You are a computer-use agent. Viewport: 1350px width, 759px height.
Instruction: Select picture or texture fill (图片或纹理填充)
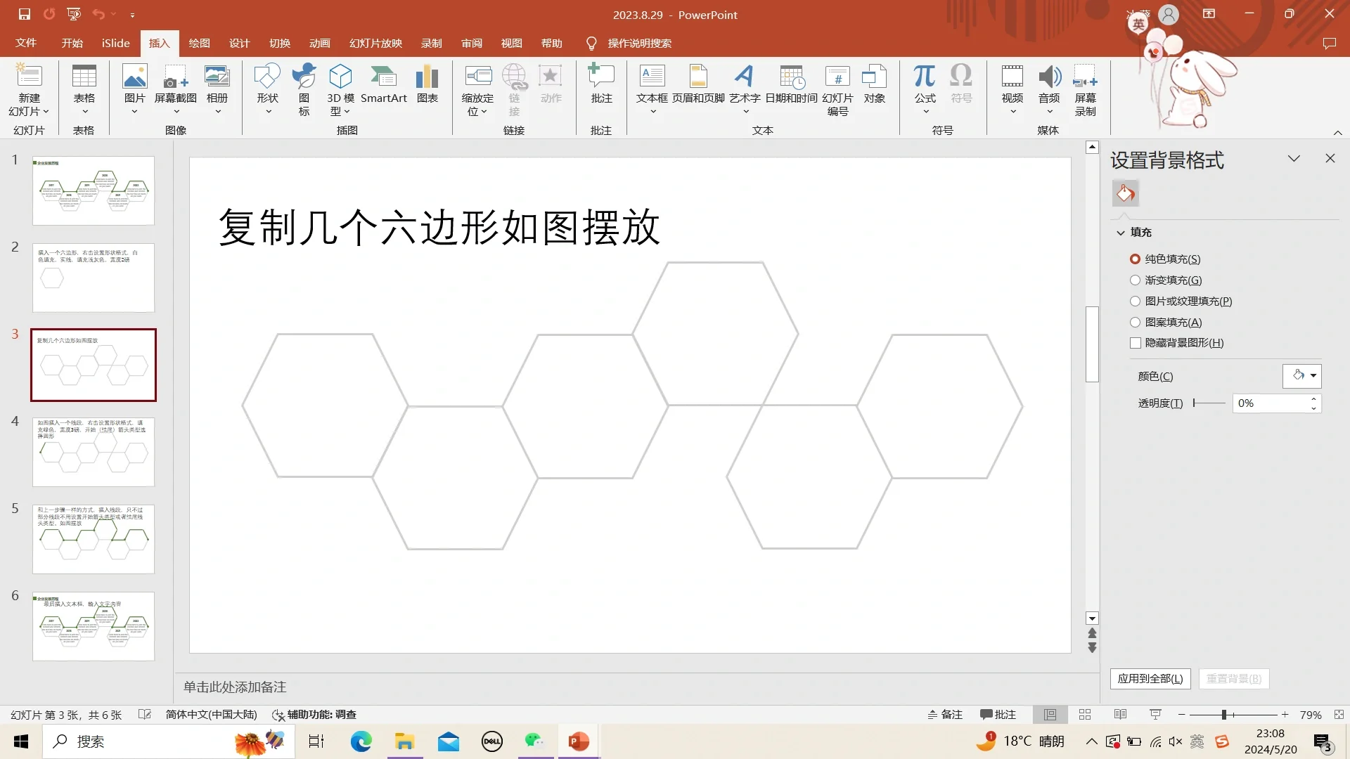pos(1135,301)
